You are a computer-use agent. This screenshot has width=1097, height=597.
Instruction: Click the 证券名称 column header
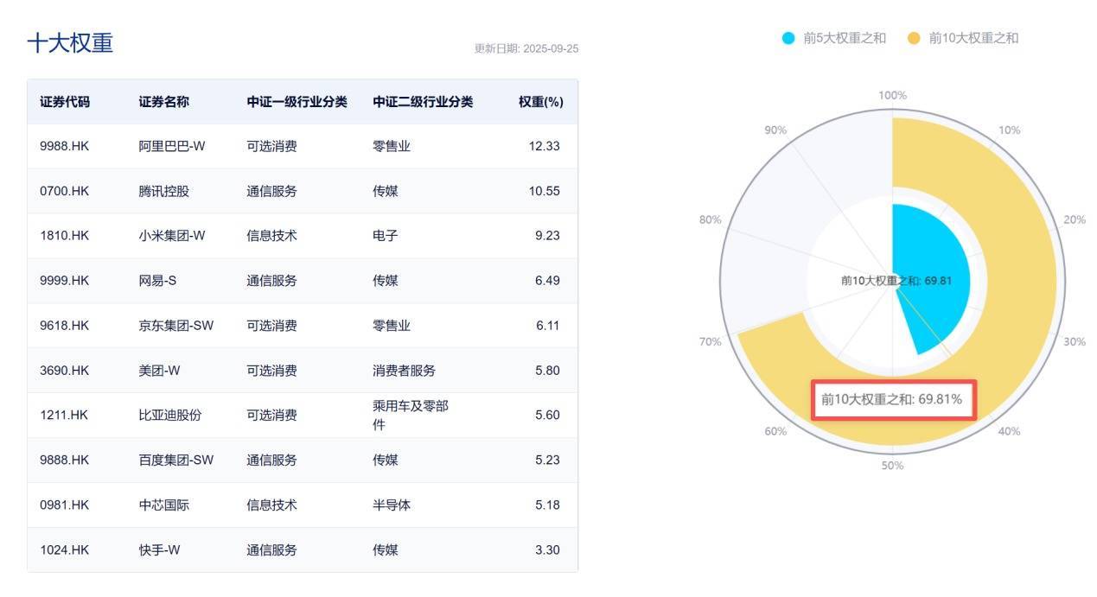[163, 102]
